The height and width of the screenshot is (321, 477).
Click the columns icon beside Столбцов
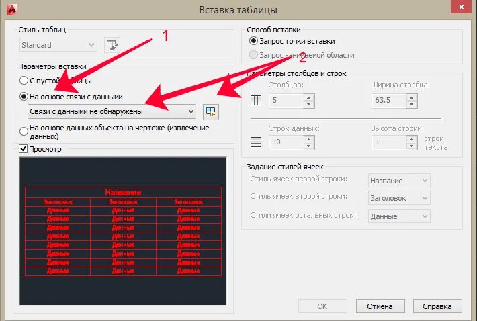[x=256, y=100]
